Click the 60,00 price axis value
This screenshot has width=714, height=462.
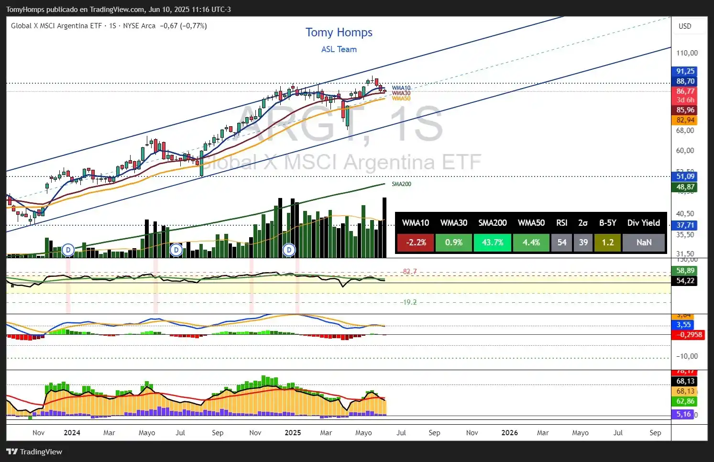685,150
